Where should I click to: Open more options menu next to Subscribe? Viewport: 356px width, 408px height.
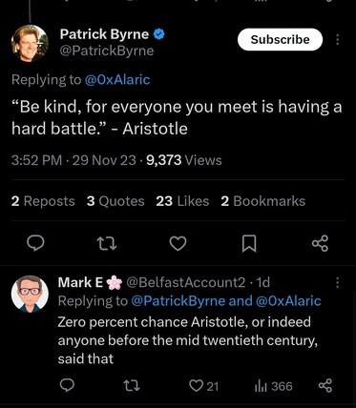click(337, 39)
